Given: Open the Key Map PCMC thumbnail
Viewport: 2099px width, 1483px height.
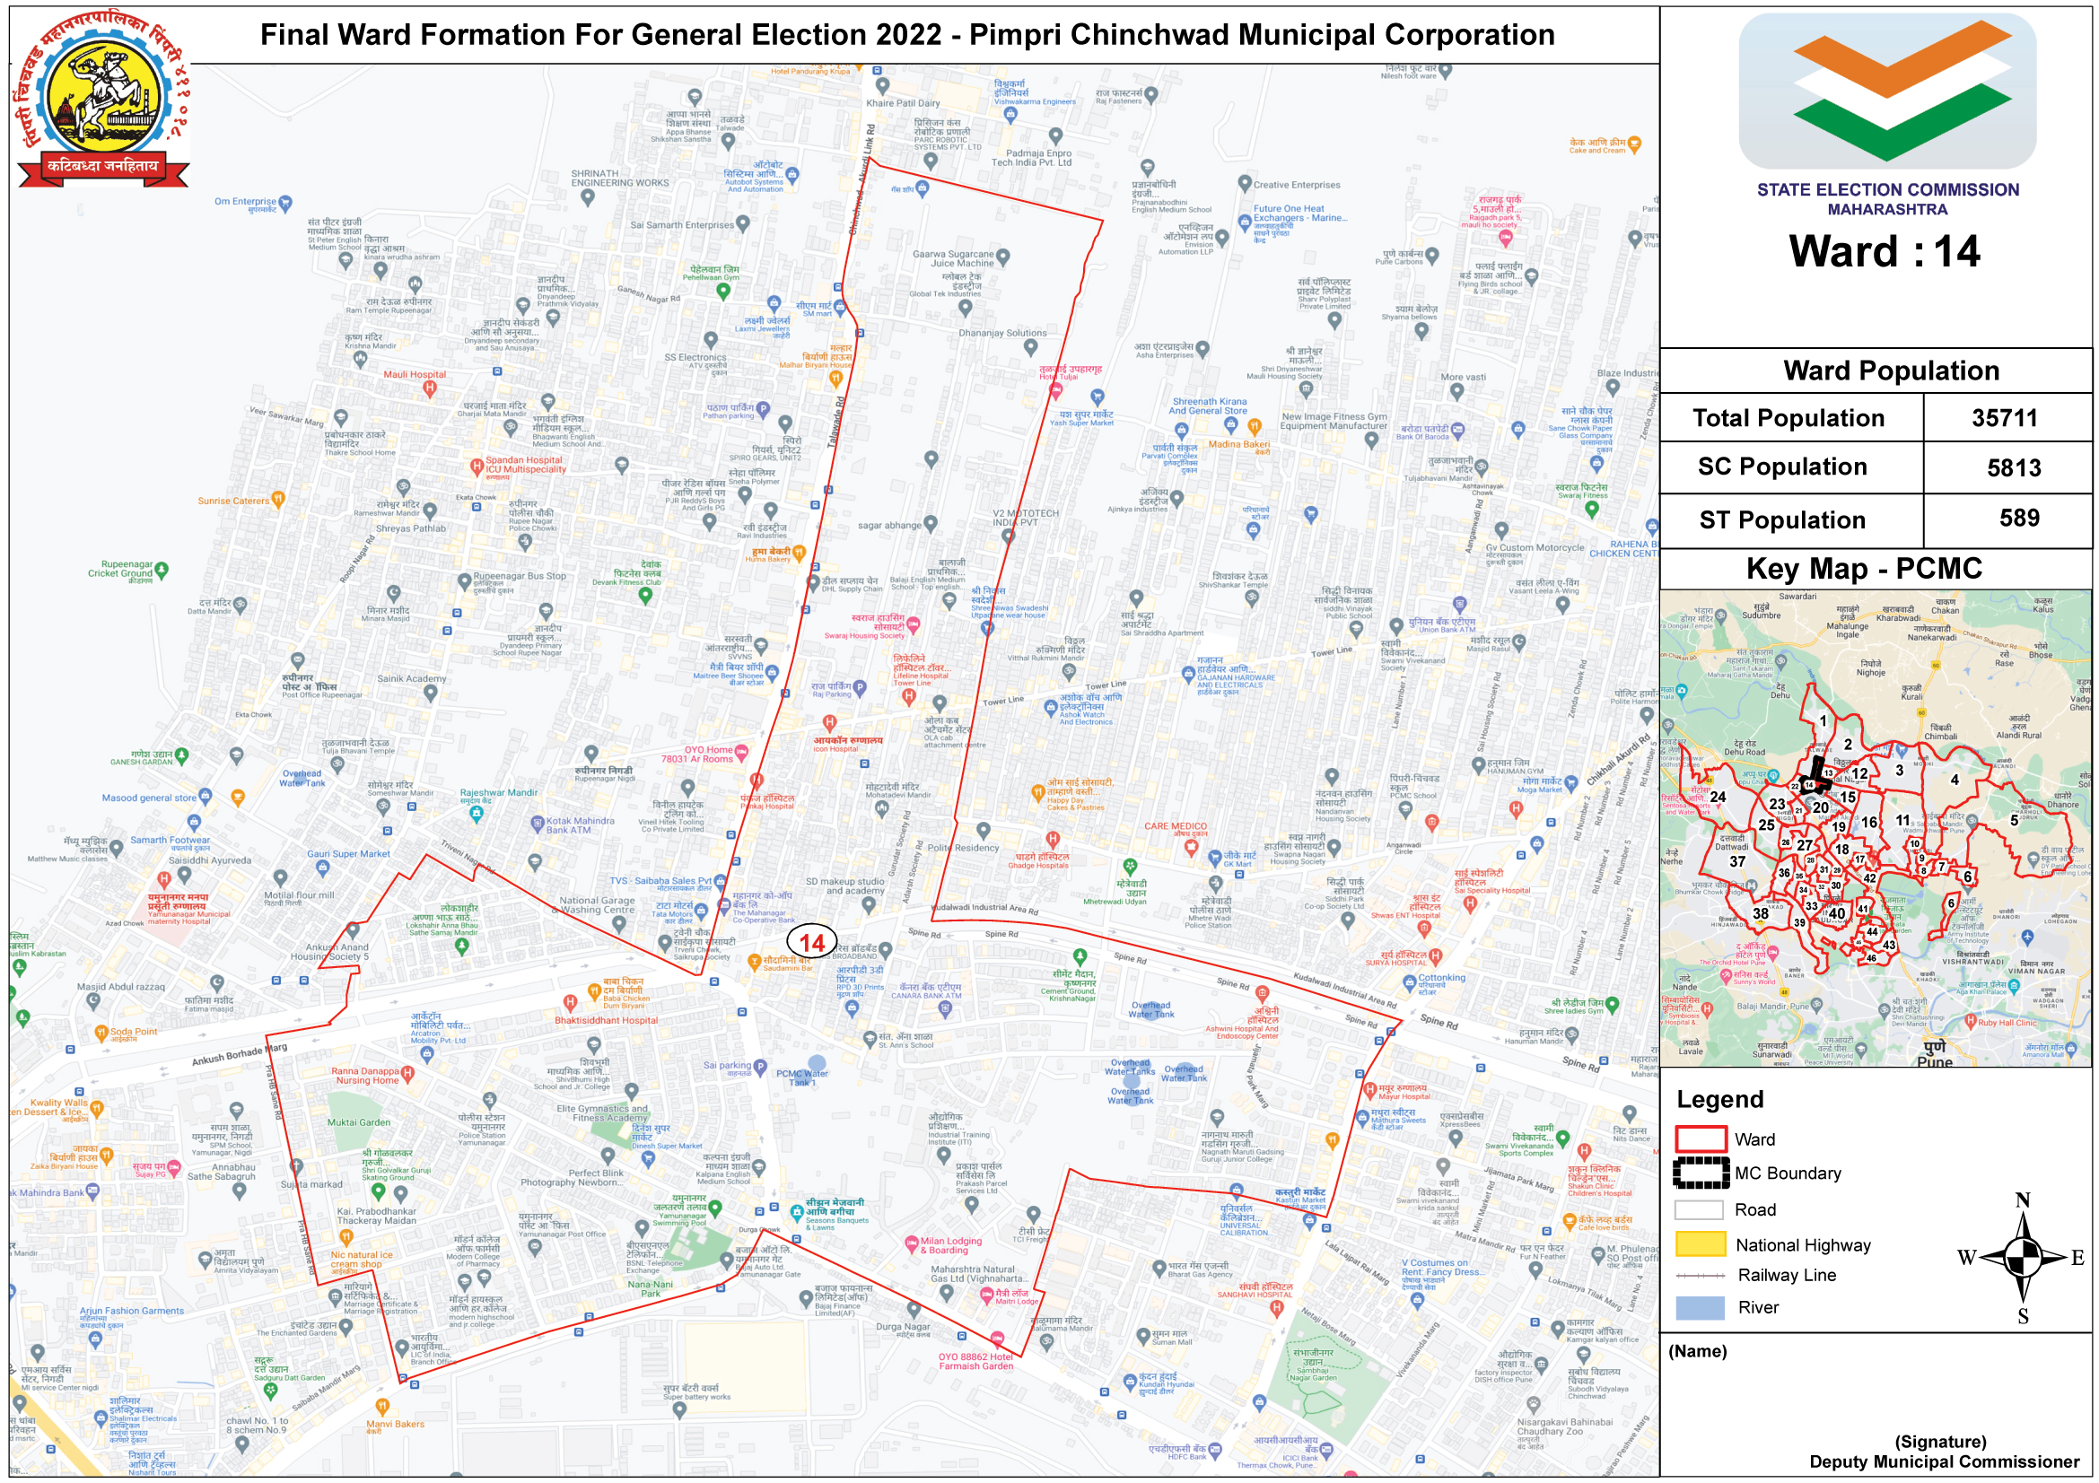Looking at the screenshot, I should (1876, 828).
